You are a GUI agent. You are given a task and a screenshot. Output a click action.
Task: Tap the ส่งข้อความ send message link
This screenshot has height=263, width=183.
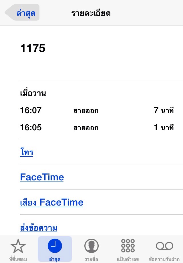pos(39,228)
